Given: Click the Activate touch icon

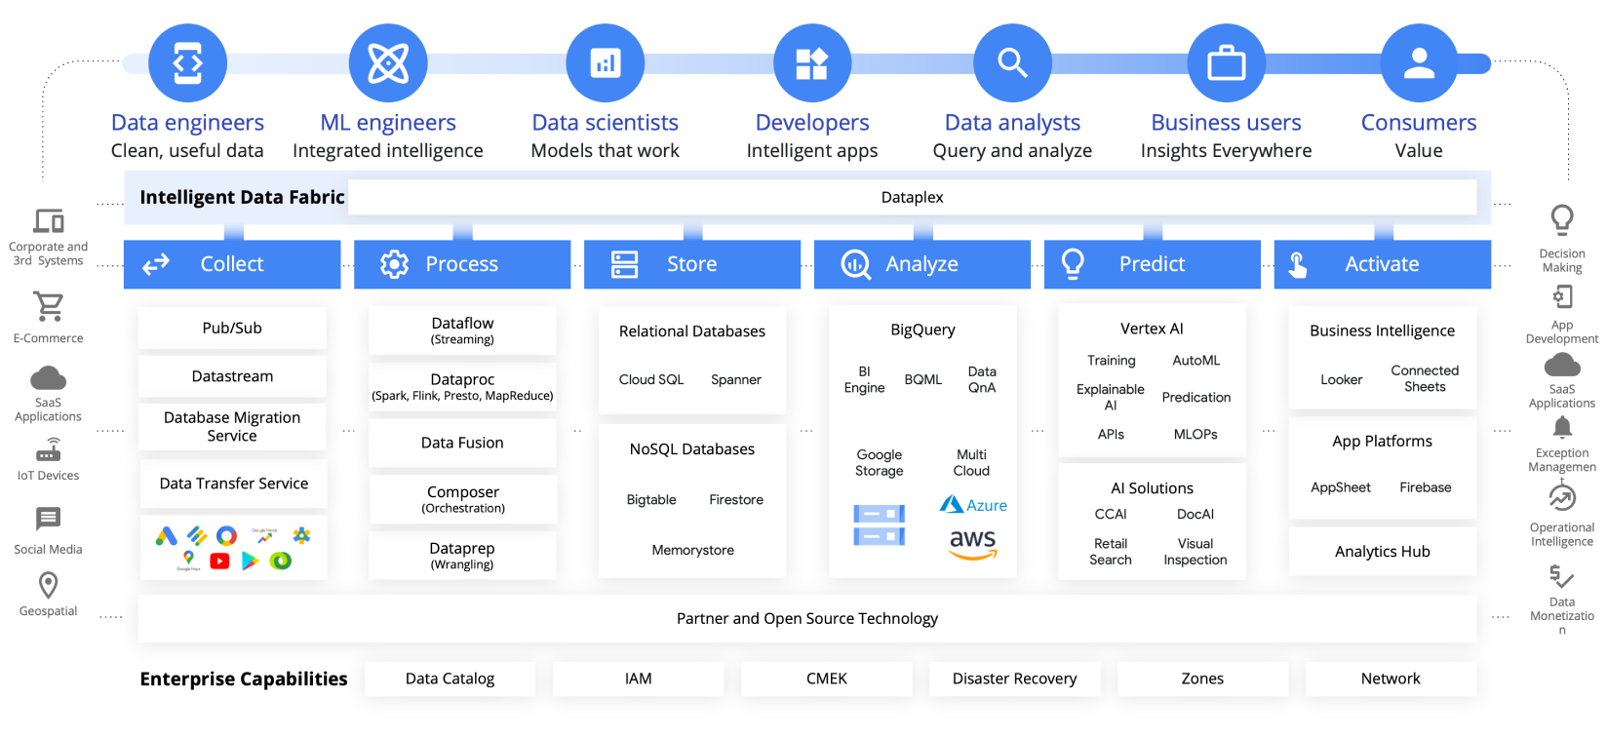Looking at the screenshot, I should pyautogui.click(x=1297, y=265).
